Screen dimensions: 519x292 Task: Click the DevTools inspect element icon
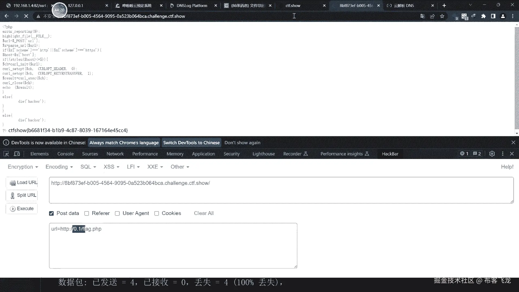[x=6, y=154]
